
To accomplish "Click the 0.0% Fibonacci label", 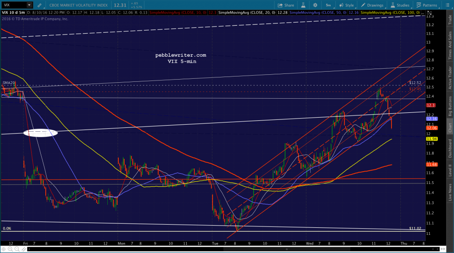I will tap(7, 228).
